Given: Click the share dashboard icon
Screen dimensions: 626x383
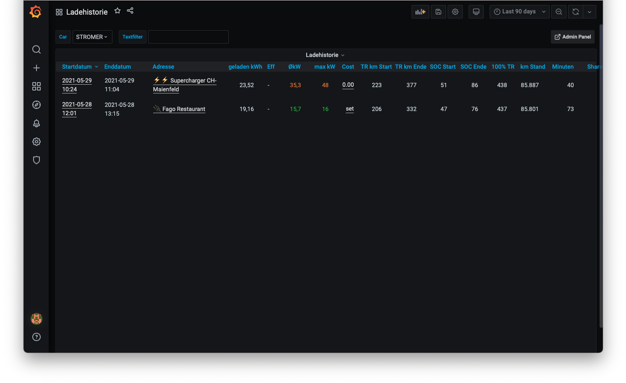Looking at the screenshot, I should pos(130,11).
